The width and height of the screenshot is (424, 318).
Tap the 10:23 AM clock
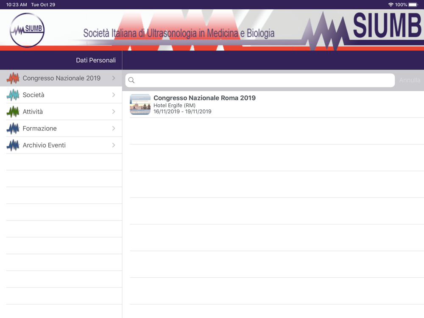coord(17,5)
